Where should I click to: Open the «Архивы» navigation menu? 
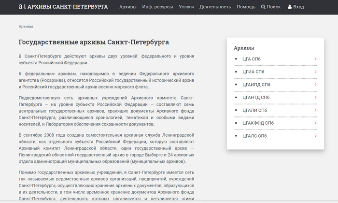pos(128,7)
